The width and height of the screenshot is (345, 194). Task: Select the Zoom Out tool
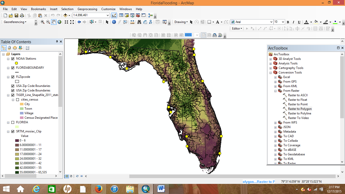48,22
